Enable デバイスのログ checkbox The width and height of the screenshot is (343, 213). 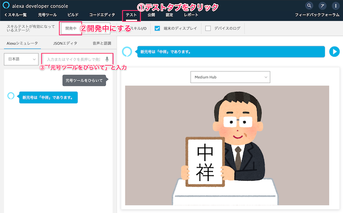point(208,28)
